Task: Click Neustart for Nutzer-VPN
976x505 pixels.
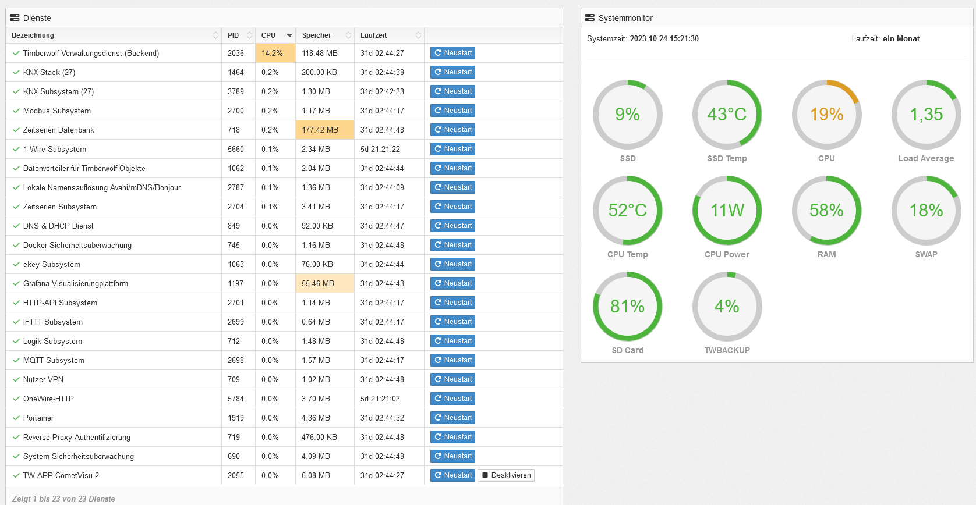Action: tap(452, 379)
